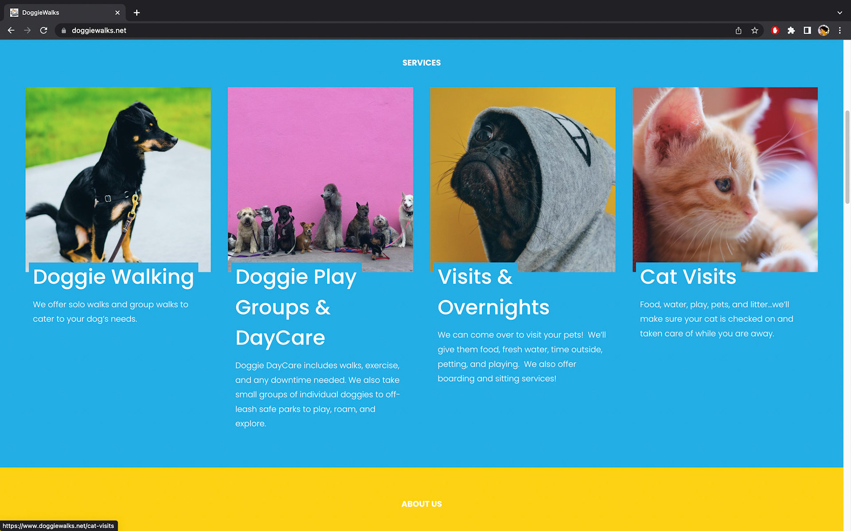This screenshot has height=531, width=851.
Task: Open the Chrome three-dot menu
Action: (839, 31)
